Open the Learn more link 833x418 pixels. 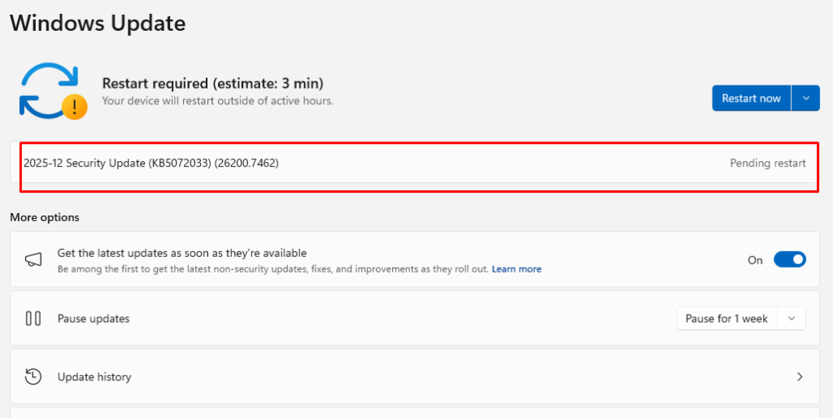pos(516,269)
